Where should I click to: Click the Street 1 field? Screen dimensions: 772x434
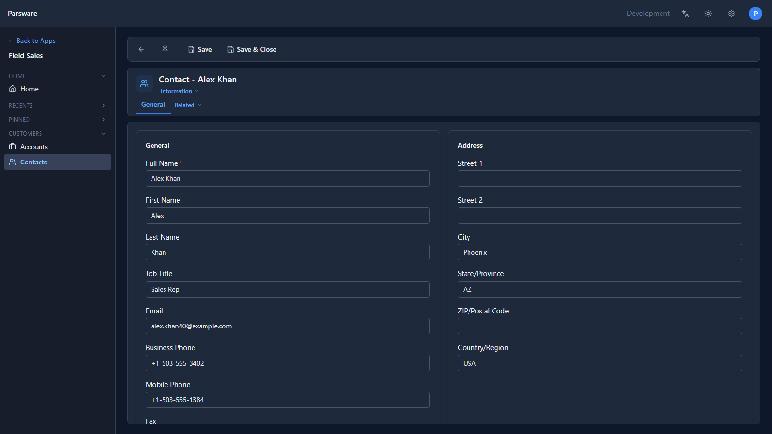[600, 178]
